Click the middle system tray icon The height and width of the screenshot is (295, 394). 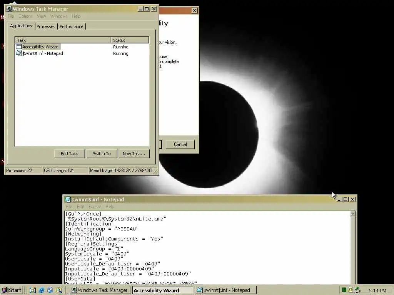coord(350,290)
